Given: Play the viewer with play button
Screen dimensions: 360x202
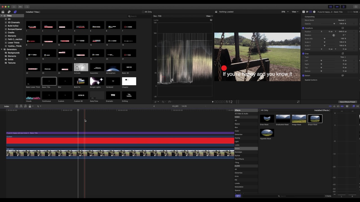Looking at the screenshot, I should (213, 102).
